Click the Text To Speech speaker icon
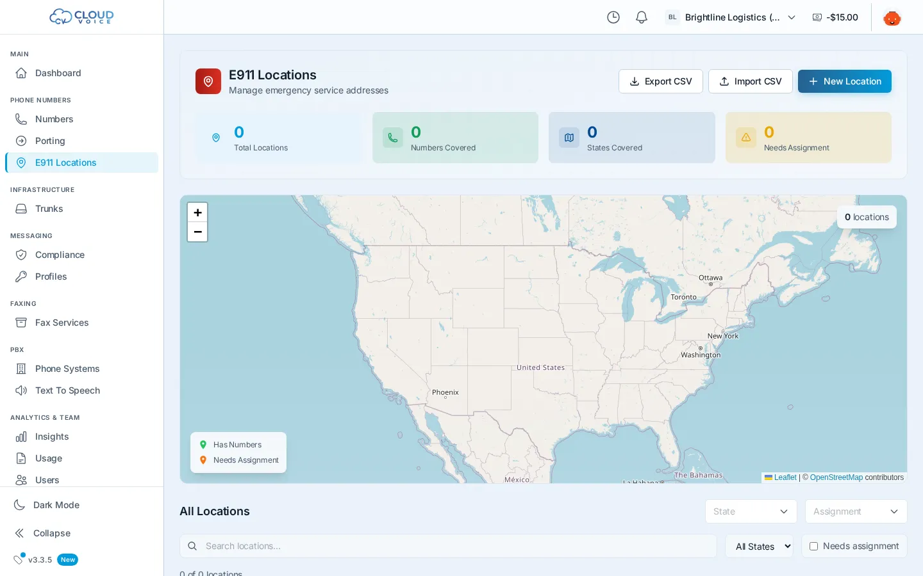The height and width of the screenshot is (576, 923). (21, 390)
